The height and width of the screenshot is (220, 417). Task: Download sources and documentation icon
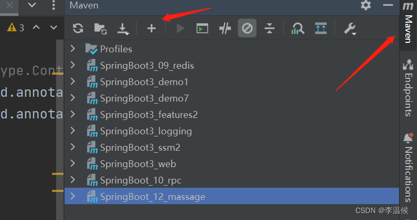pos(123,29)
